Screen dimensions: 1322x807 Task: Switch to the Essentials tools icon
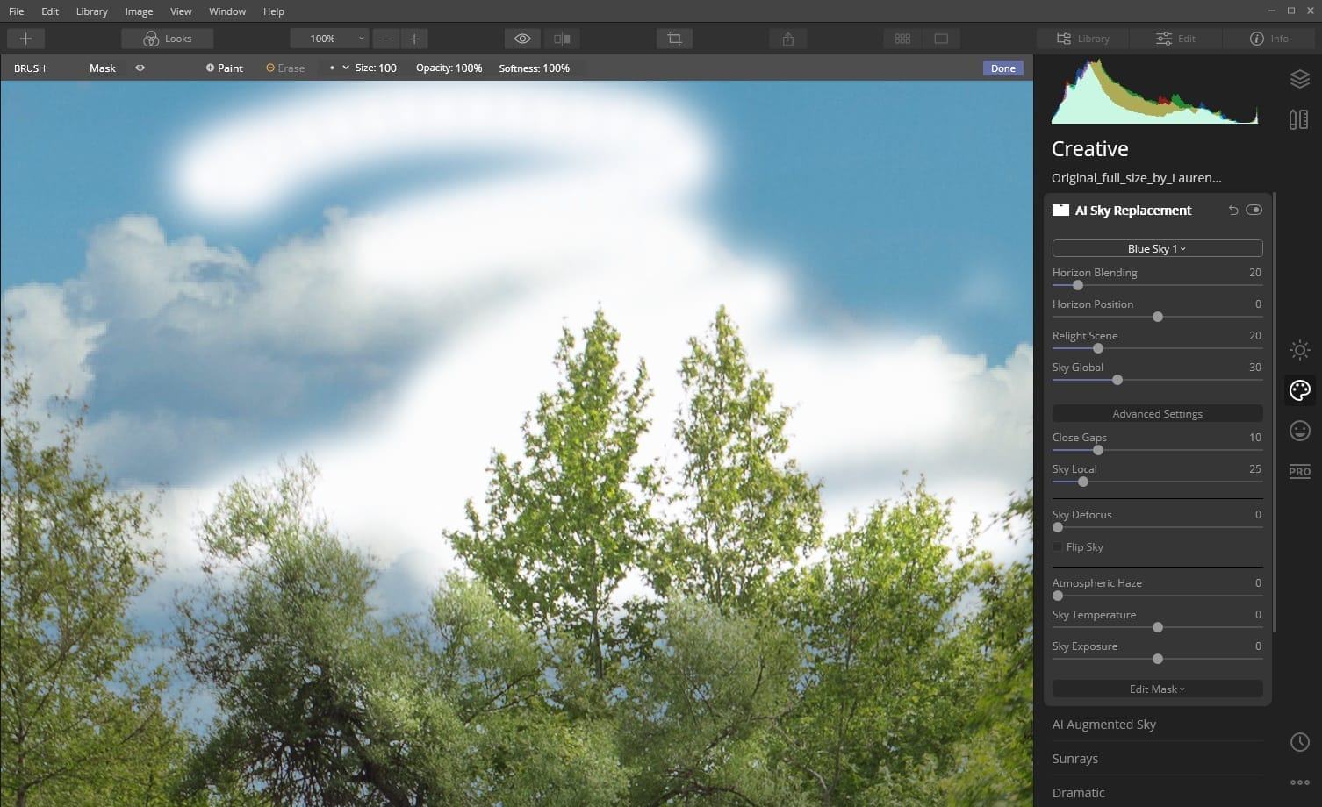point(1299,350)
